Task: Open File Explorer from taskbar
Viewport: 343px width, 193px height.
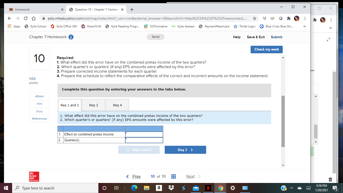Action: (x=147, y=188)
